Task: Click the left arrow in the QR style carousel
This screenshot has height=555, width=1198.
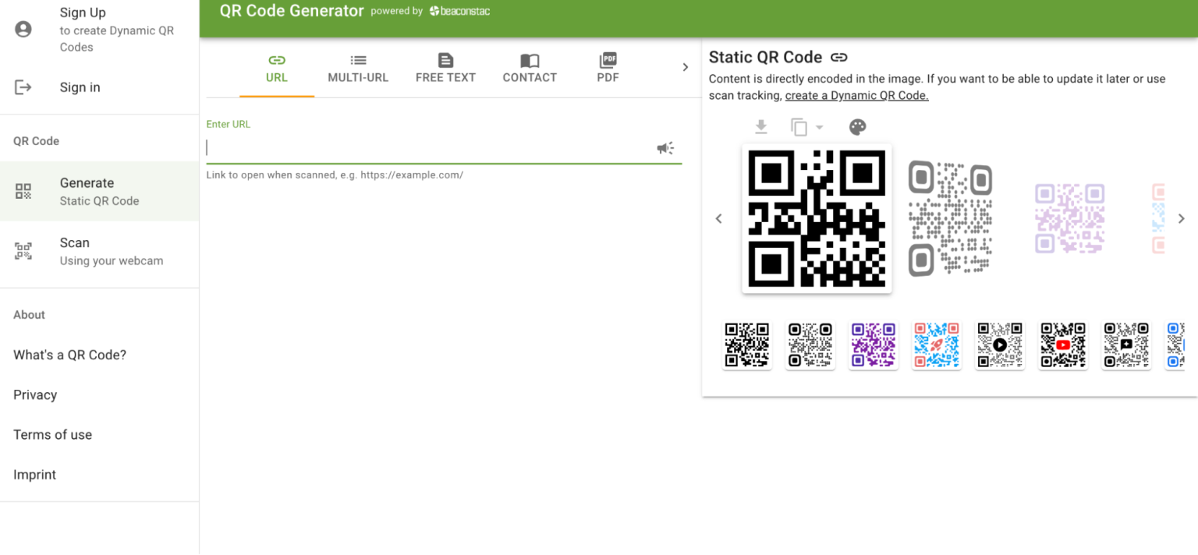Action: tap(718, 218)
